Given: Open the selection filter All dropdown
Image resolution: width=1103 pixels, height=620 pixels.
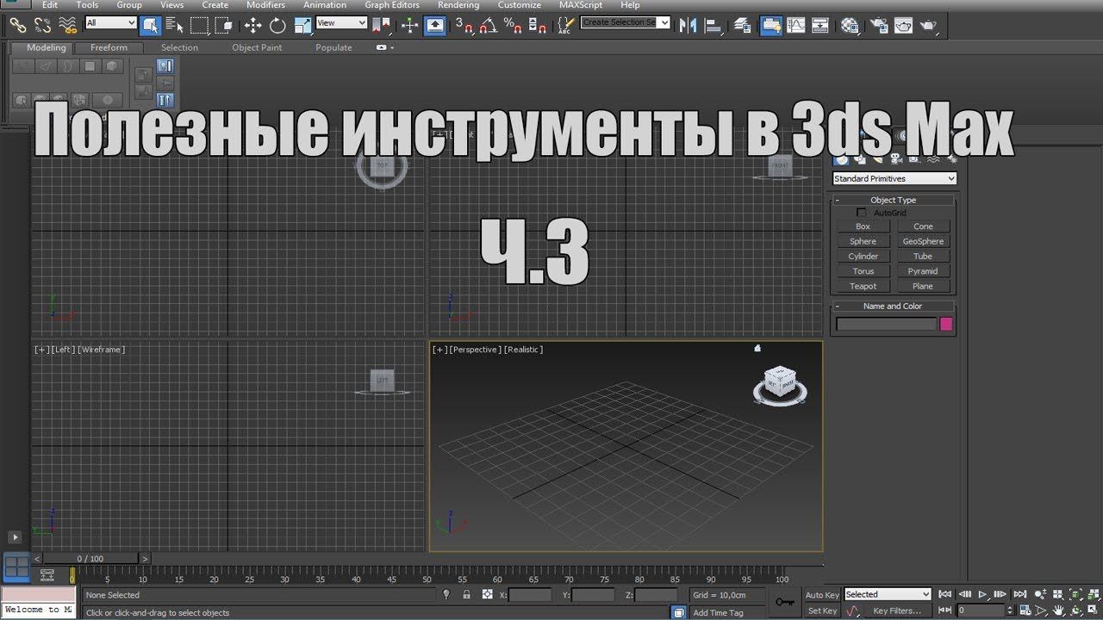Looking at the screenshot, I should [x=111, y=23].
